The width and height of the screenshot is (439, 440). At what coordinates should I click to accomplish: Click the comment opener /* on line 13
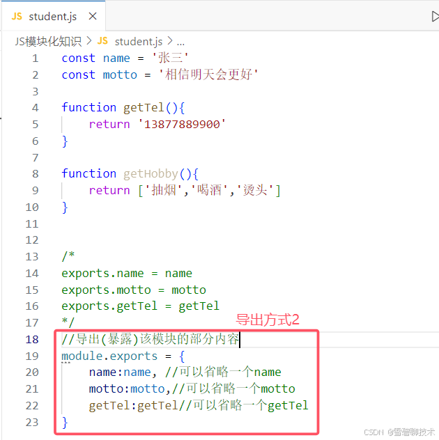68,256
